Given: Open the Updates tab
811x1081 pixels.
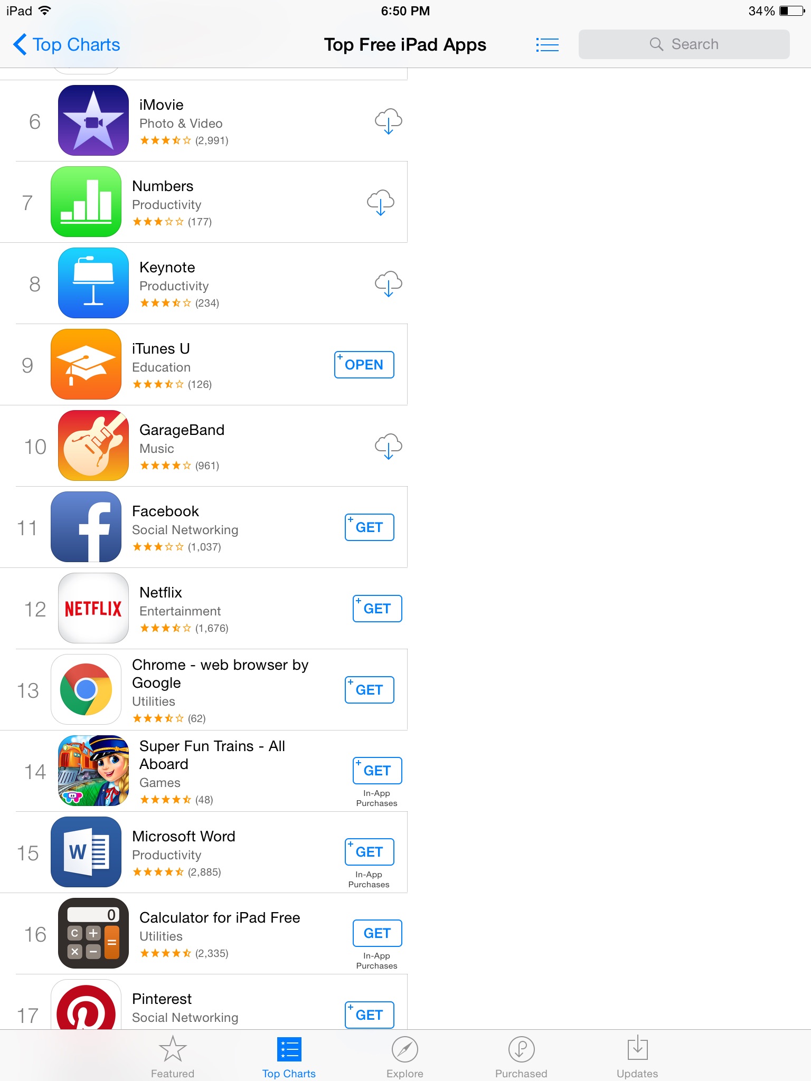Looking at the screenshot, I should 637,1057.
